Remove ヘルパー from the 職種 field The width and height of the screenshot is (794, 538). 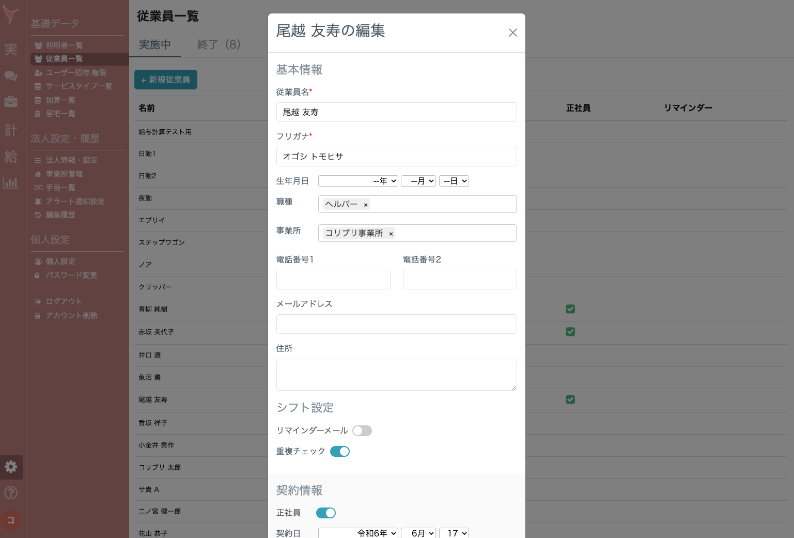click(x=365, y=205)
